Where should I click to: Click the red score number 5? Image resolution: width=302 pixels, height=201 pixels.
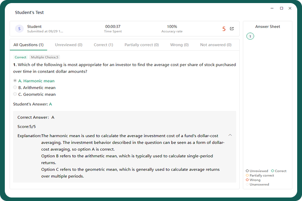pyautogui.click(x=224, y=29)
